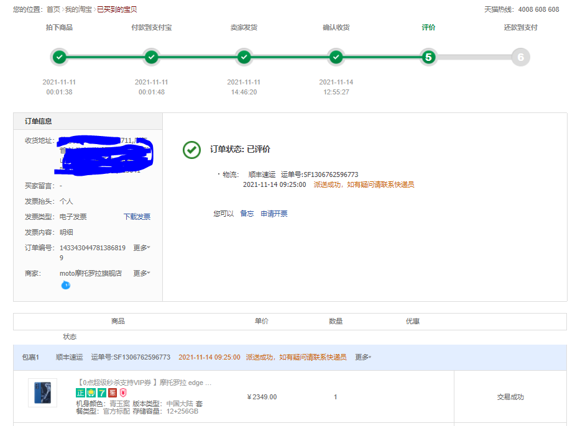The image size is (580, 426).
Task: Click the 2021-11-14 12:55:27 confirmation timestamp
Action: [336, 87]
